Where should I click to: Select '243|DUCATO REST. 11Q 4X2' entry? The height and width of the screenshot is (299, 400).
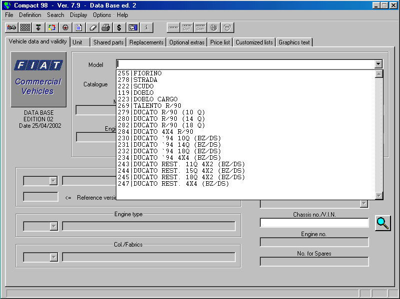coord(246,164)
